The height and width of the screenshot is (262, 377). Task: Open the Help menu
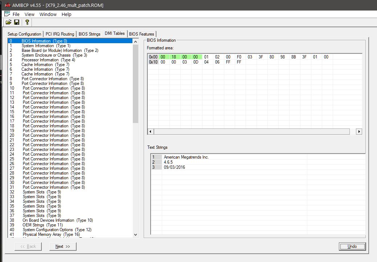click(x=66, y=14)
